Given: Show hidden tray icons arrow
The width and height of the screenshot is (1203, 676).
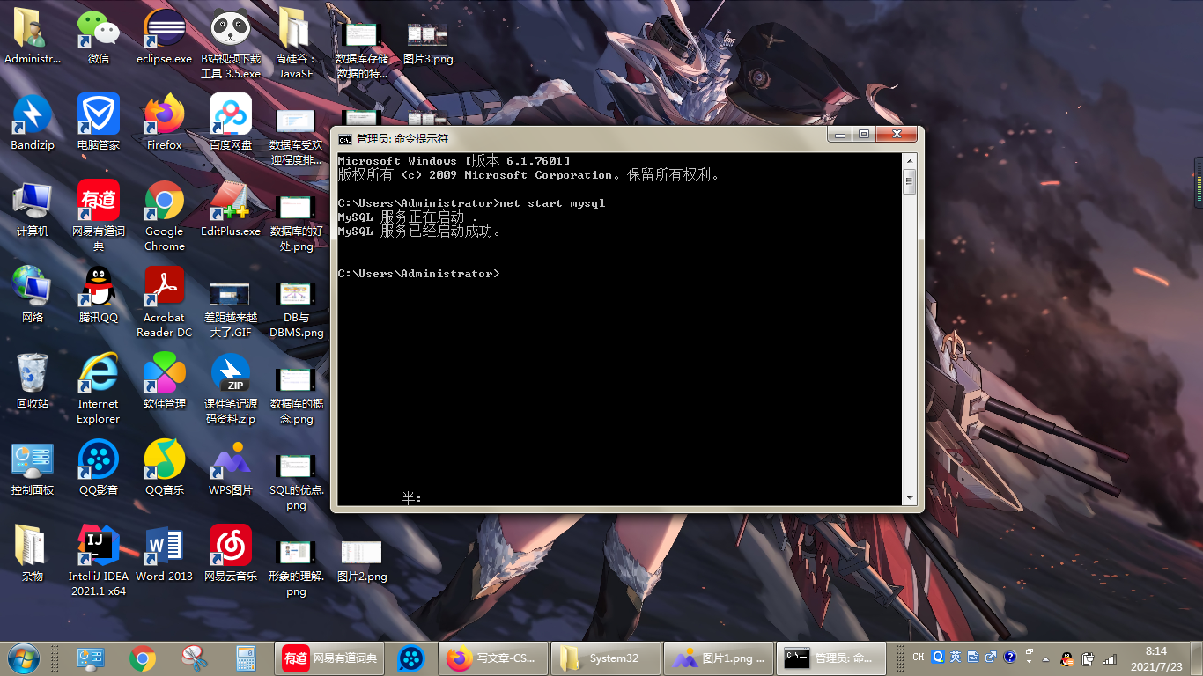Looking at the screenshot, I should pyautogui.click(x=1045, y=658).
